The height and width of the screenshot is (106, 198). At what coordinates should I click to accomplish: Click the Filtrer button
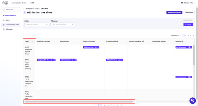click(x=188, y=24)
